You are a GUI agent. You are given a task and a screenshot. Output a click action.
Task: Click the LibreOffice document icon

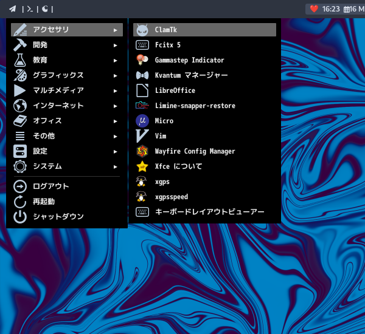142,90
